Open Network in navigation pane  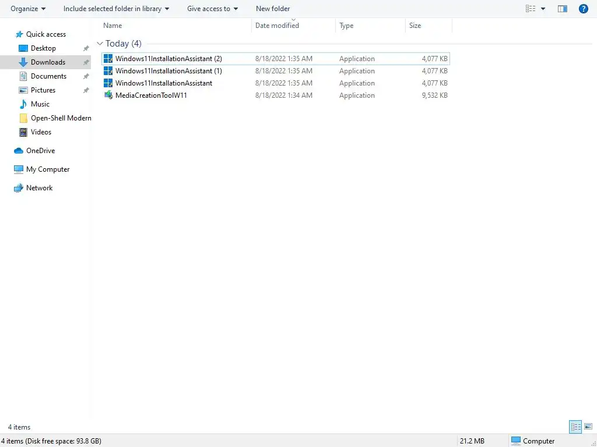pyautogui.click(x=39, y=188)
